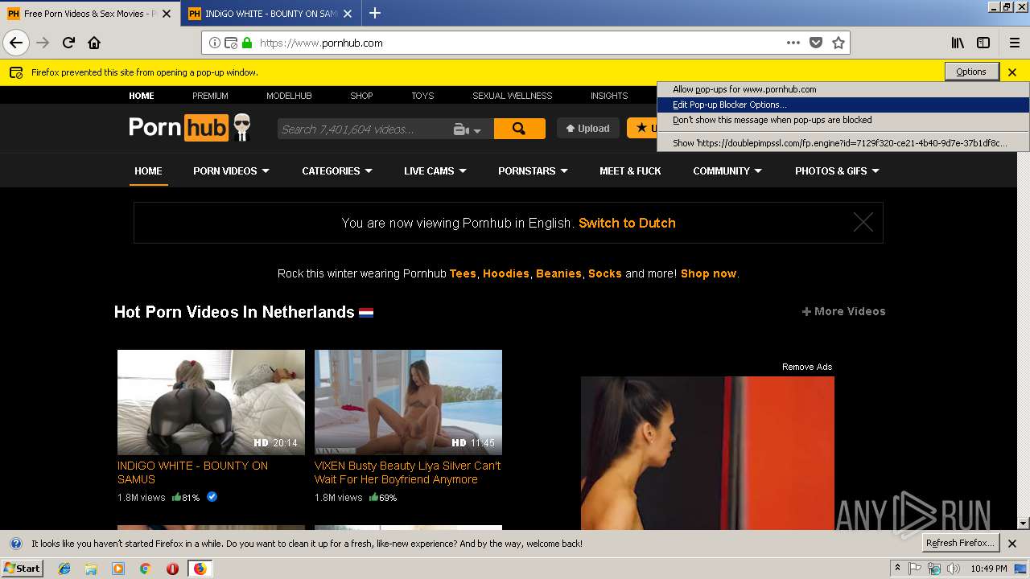
Task: Click the More Videos link
Action: [x=844, y=311]
